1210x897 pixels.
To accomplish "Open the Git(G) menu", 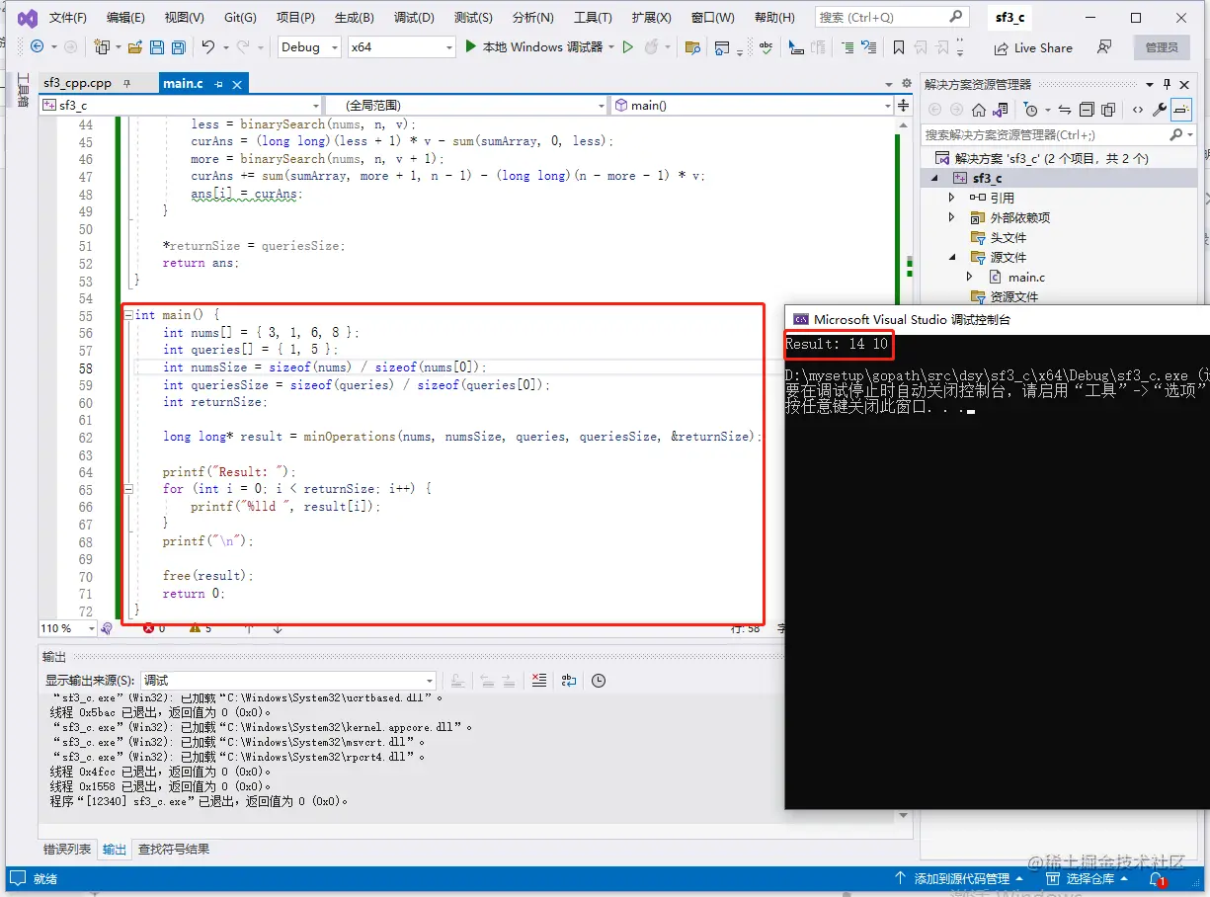I will point(240,18).
